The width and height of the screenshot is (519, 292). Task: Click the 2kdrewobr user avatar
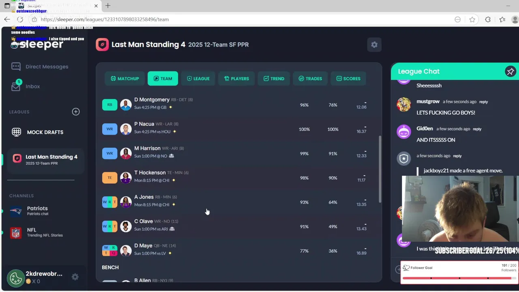coord(16,278)
